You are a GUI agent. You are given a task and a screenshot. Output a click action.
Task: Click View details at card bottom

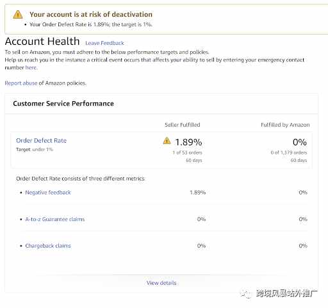161,283
